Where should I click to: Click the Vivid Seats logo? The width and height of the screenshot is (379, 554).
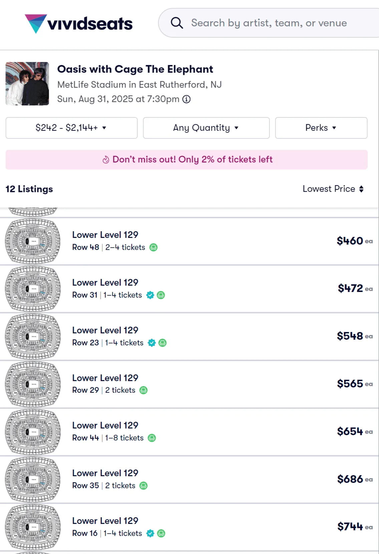pyautogui.click(x=79, y=23)
